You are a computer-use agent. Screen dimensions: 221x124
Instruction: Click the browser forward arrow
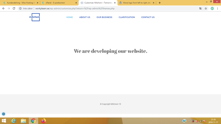point(9,8)
